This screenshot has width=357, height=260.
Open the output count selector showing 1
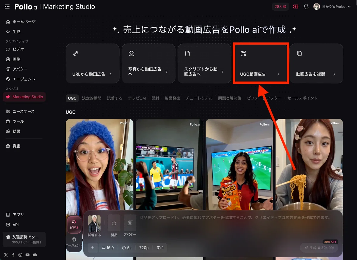pyautogui.click(x=160, y=248)
